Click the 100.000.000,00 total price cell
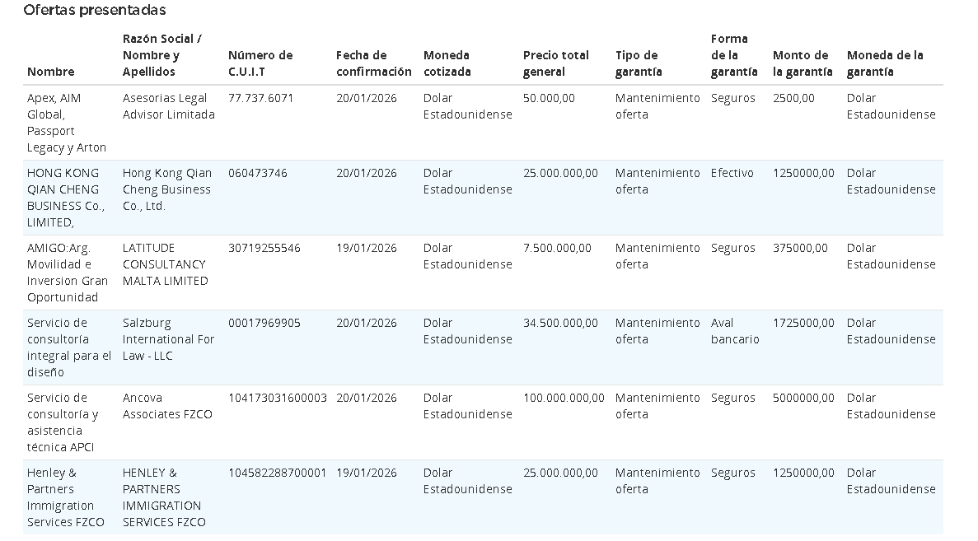Image resolution: width=978 pixels, height=541 pixels. pyautogui.click(x=564, y=398)
